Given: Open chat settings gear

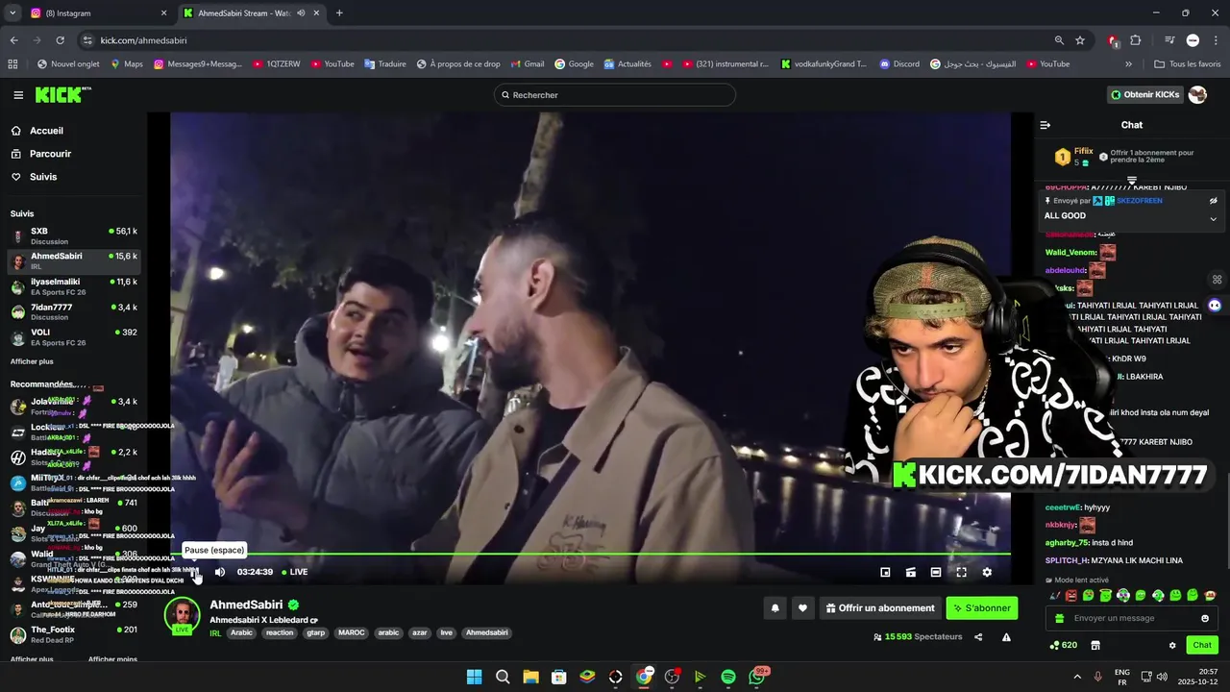Looking at the screenshot, I should click(x=1171, y=645).
